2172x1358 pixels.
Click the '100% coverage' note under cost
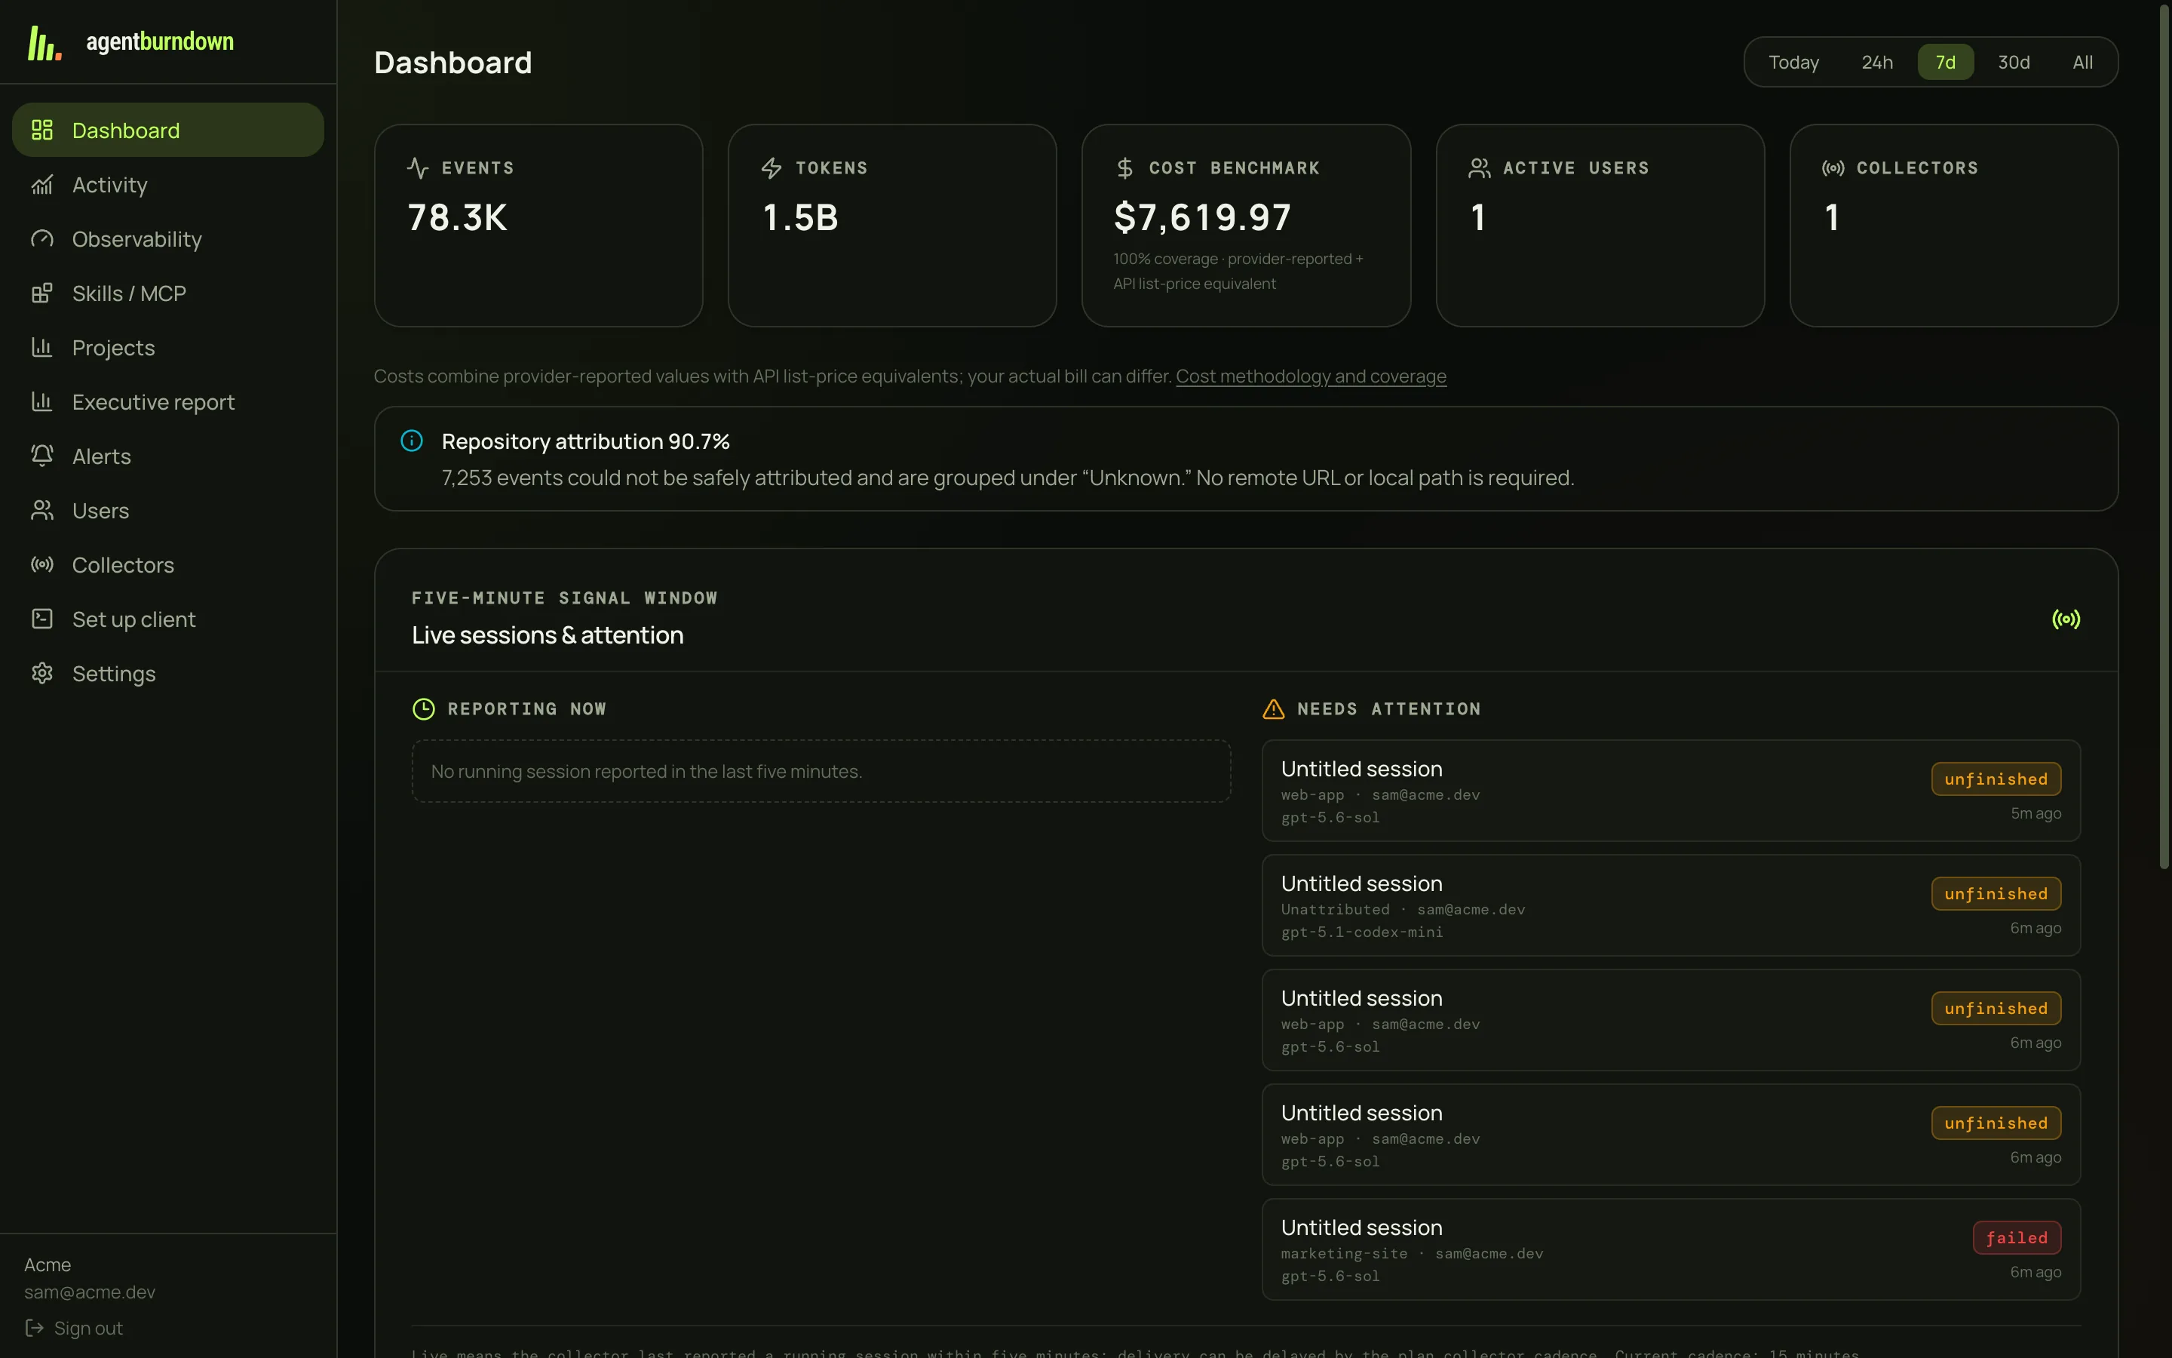point(1238,272)
